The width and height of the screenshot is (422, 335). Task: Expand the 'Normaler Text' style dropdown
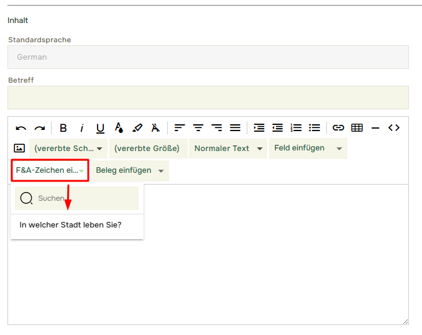click(228, 149)
